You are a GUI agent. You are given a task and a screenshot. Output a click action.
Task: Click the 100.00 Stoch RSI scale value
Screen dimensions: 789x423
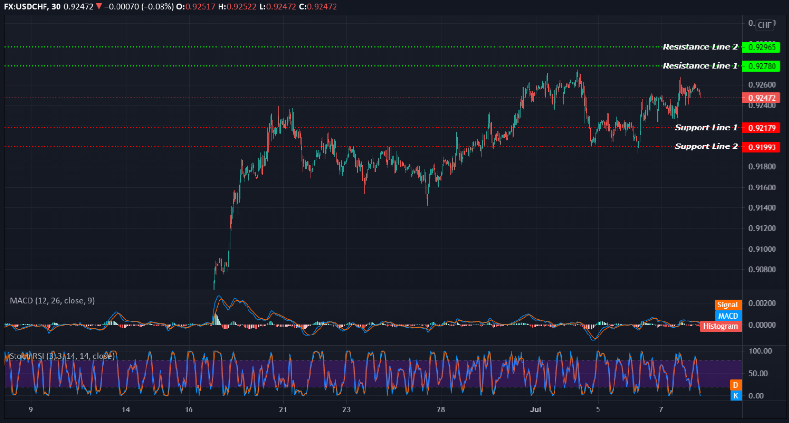(x=760, y=351)
